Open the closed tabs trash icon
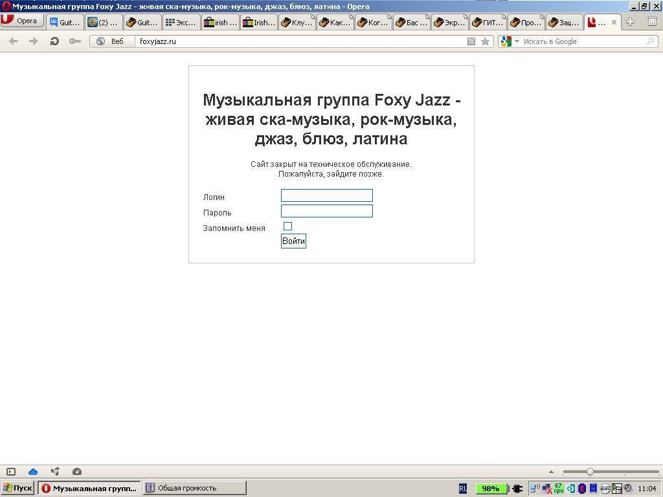This screenshot has height=497, width=663. coord(652,22)
